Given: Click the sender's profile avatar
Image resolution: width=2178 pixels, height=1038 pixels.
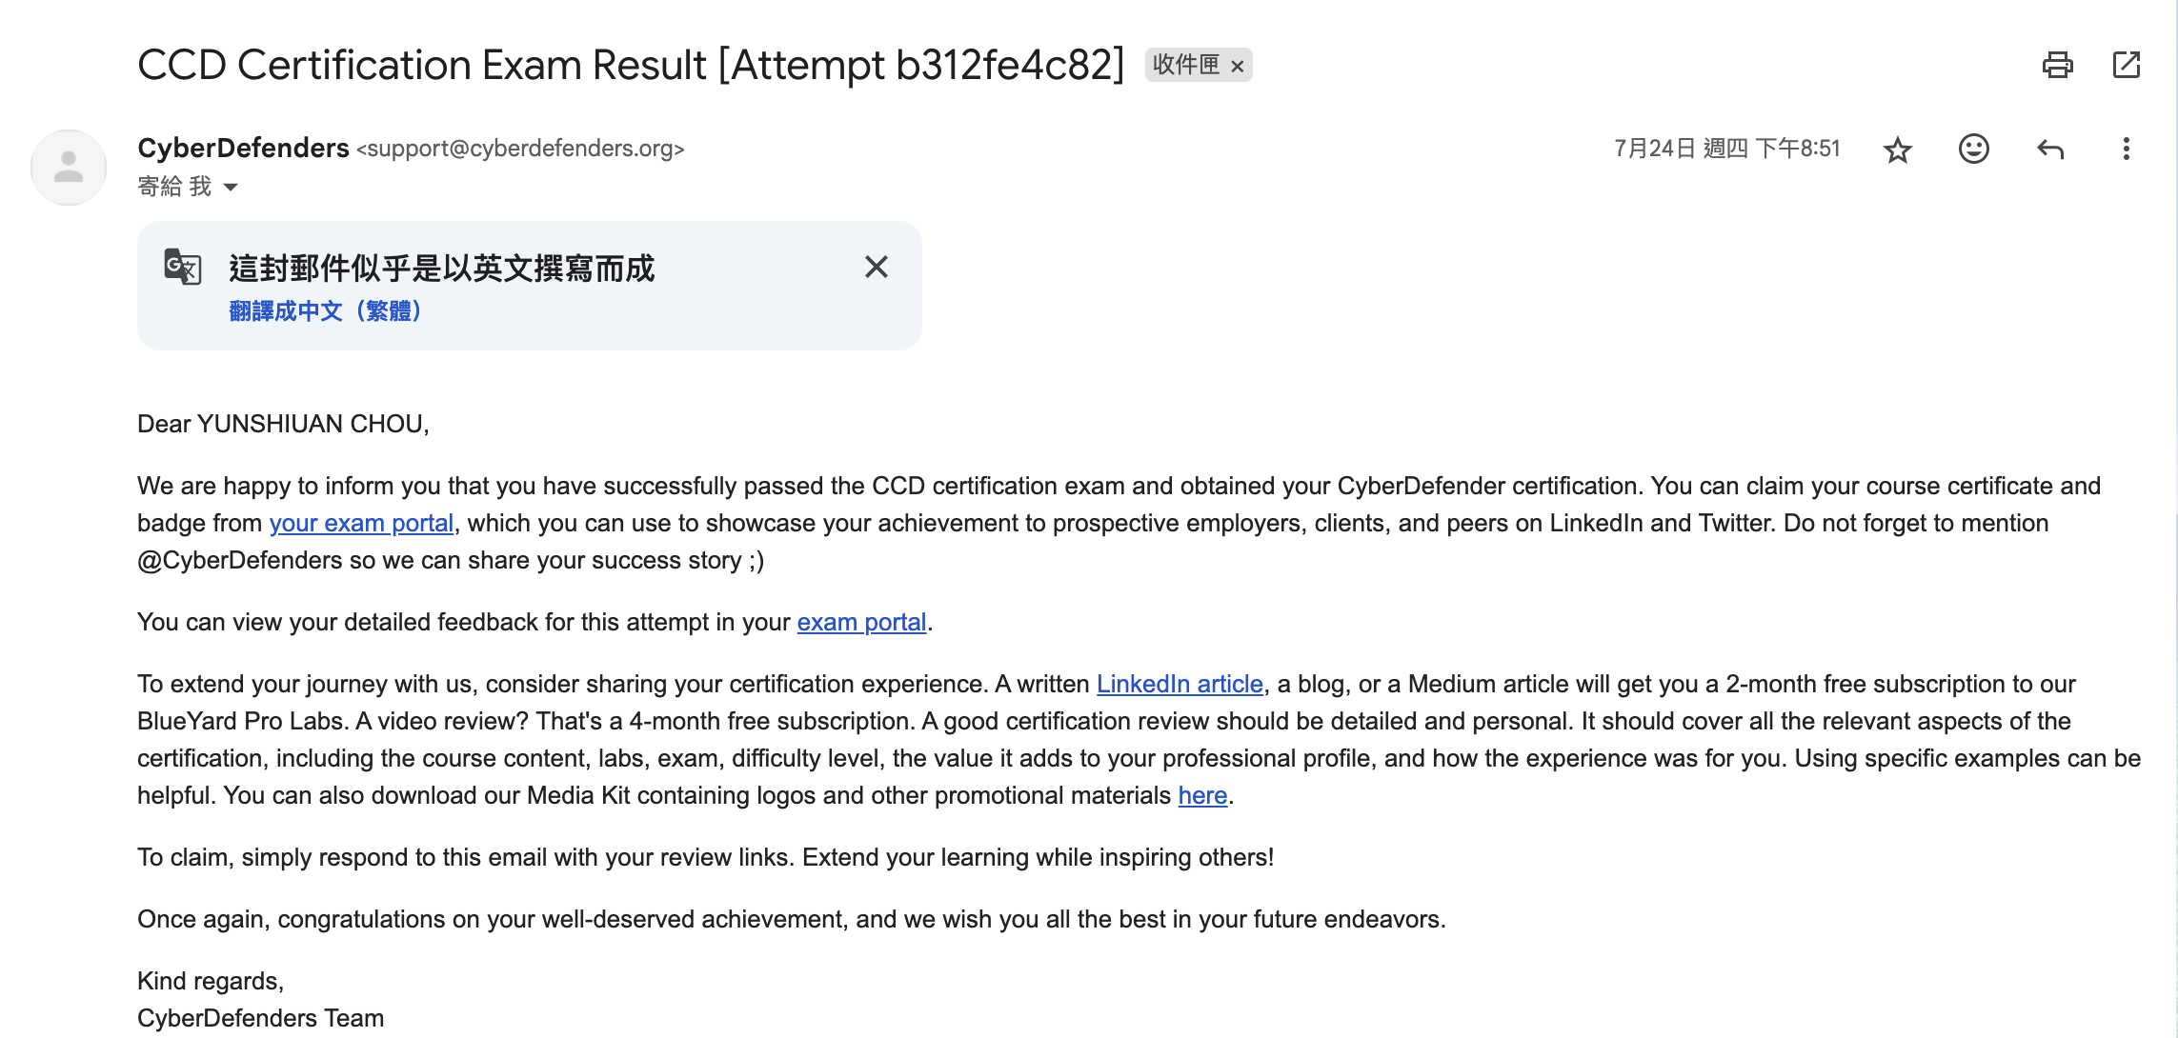Looking at the screenshot, I should point(69,168).
